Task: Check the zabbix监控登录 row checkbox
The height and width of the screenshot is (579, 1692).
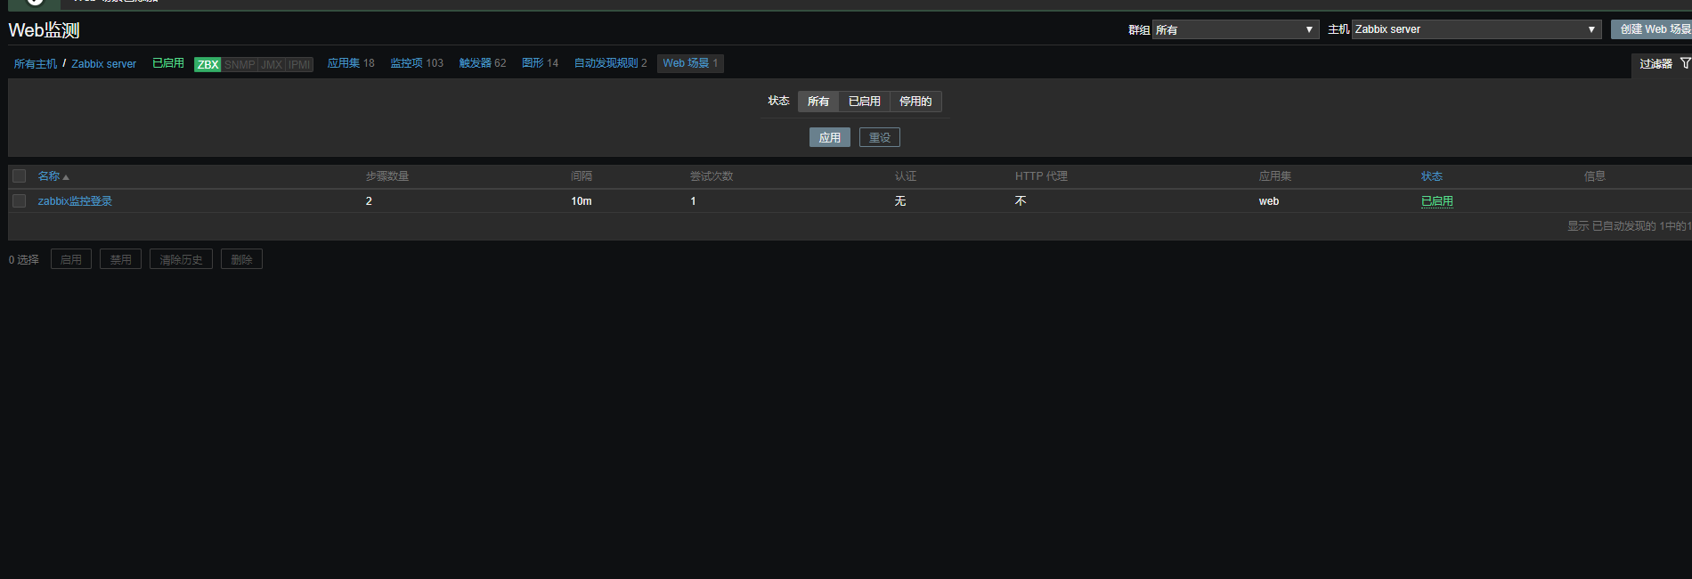Action: pos(20,201)
